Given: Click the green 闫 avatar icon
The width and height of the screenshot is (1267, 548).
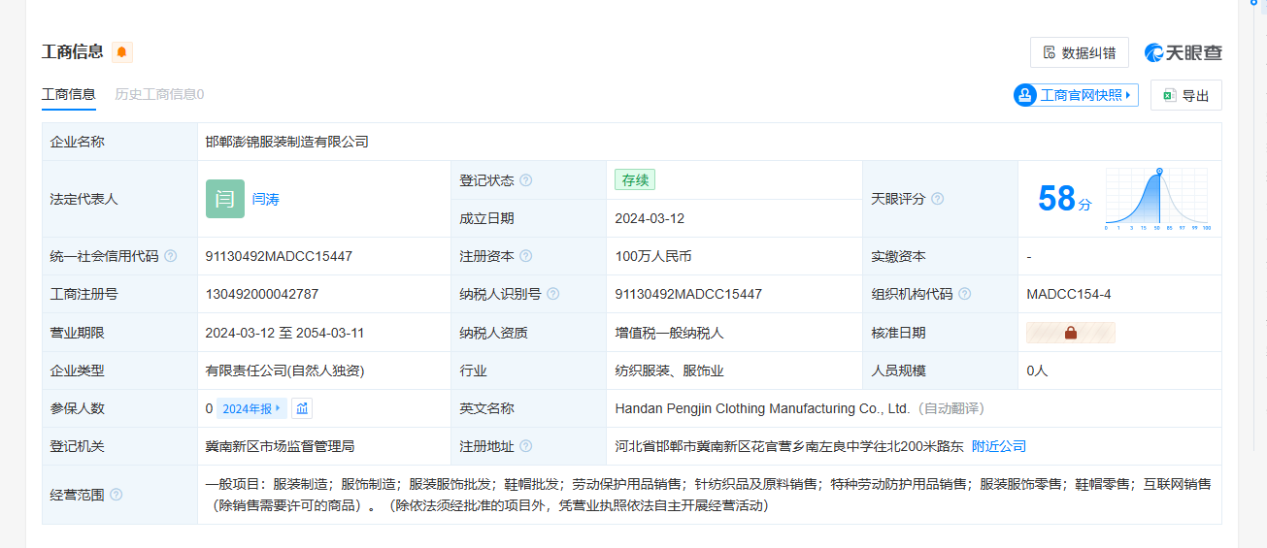Looking at the screenshot, I should coord(224,199).
